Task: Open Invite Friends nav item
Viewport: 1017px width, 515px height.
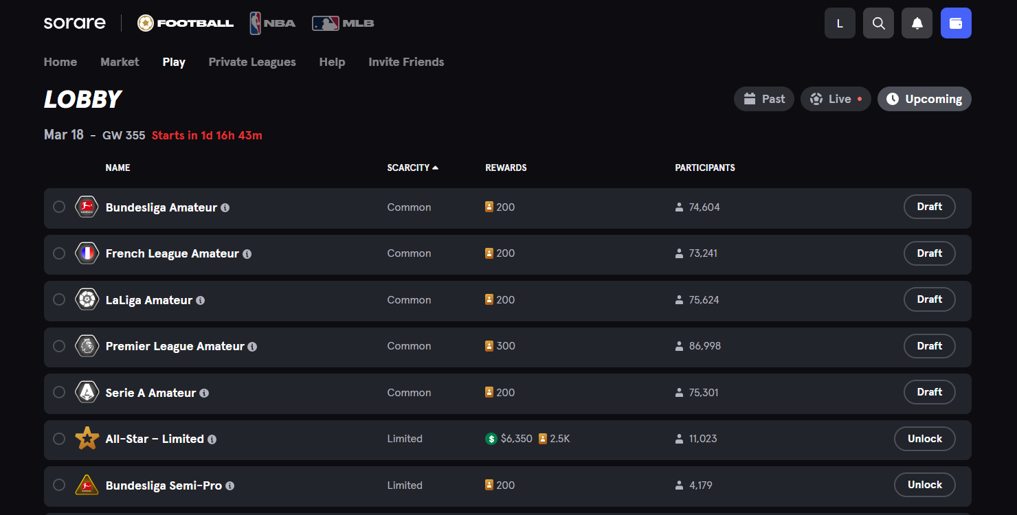Action: (x=406, y=62)
